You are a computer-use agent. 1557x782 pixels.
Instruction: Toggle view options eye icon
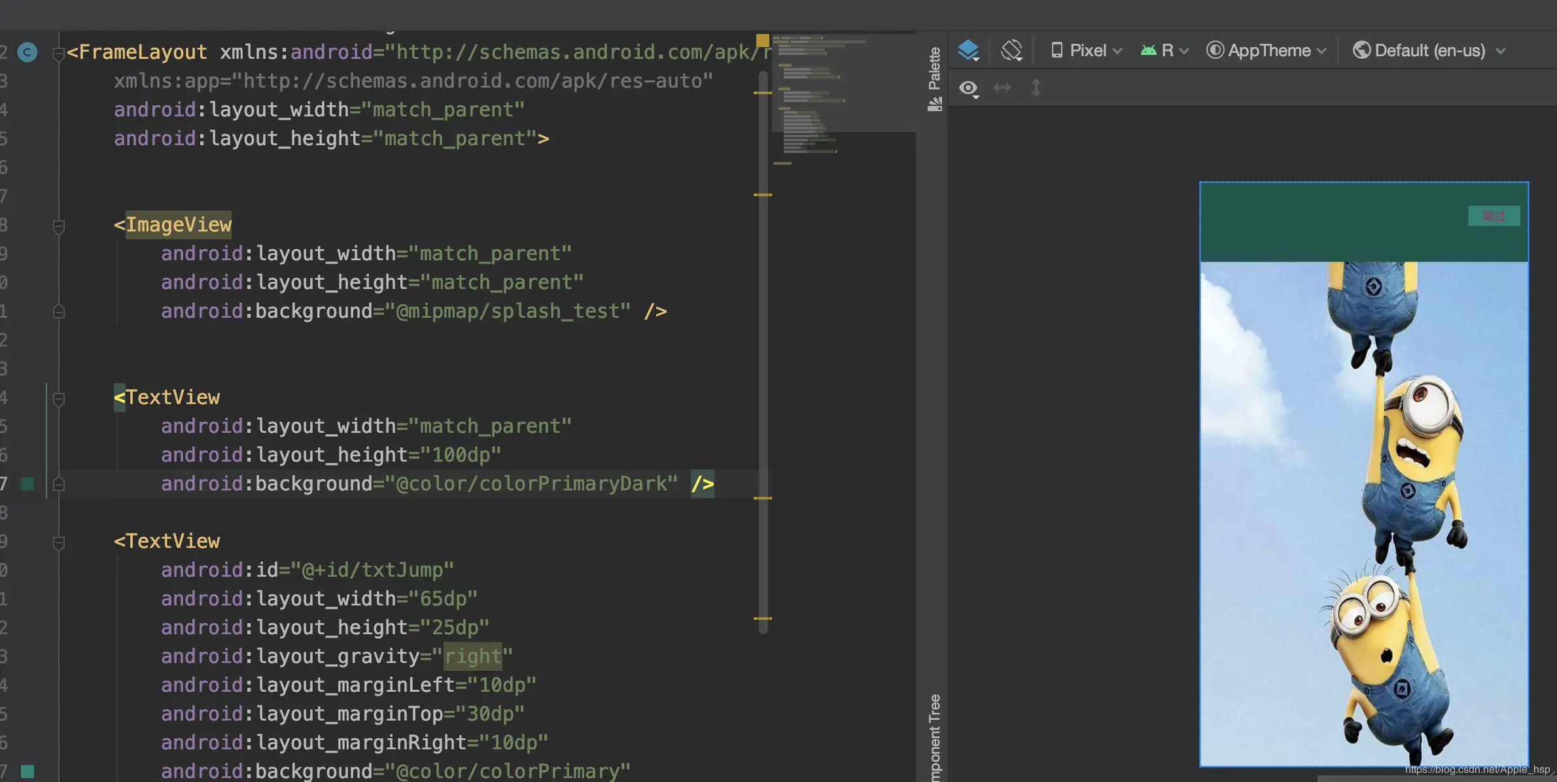click(x=968, y=88)
